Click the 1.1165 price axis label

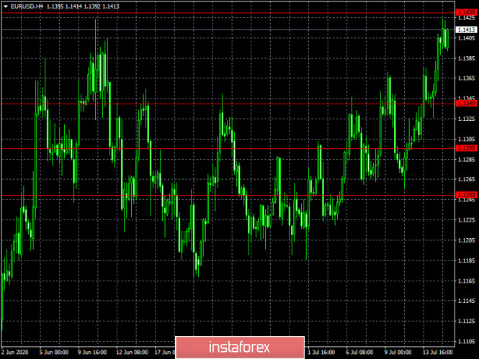pyautogui.click(x=466, y=281)
